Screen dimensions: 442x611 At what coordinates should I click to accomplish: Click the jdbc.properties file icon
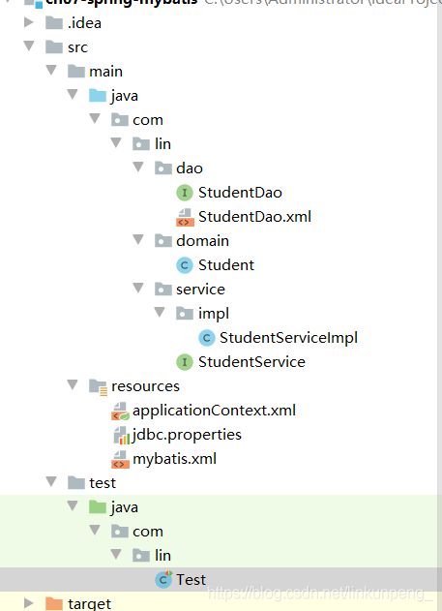click(122, 435)
